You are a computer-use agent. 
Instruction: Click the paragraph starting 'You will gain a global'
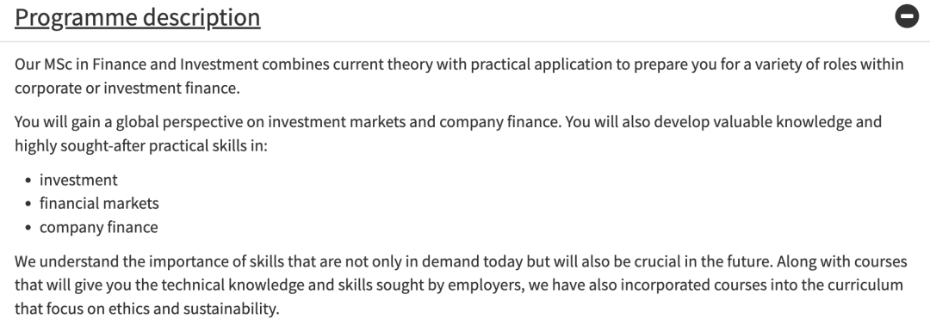click(449, 133)
